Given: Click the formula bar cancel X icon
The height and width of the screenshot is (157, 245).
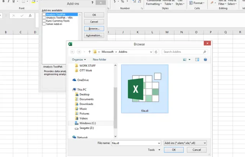Looking at the screenshot, I should coord(14,16).
